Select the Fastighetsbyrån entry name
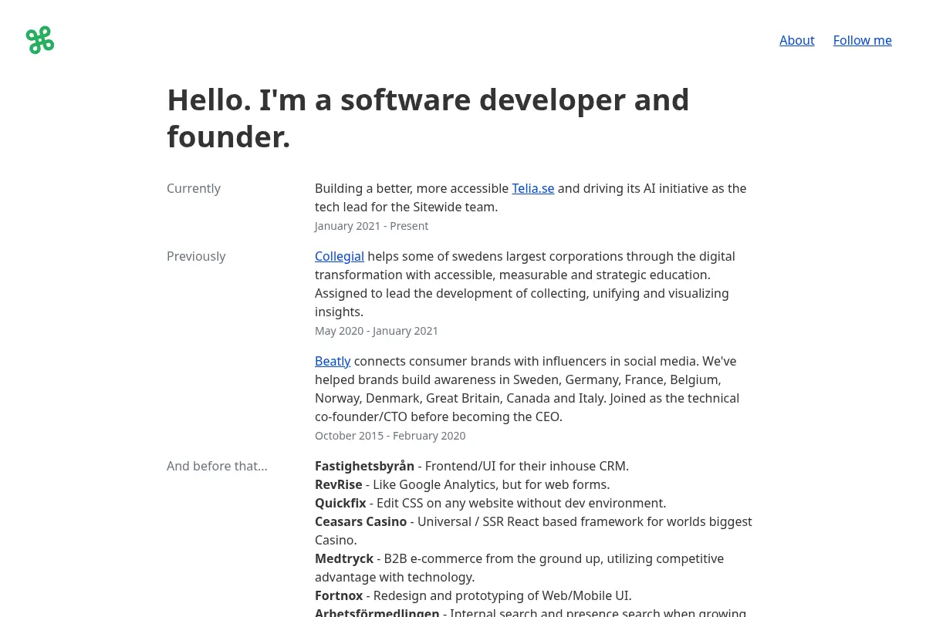This screenshot has width=926, height=617. 364,466
